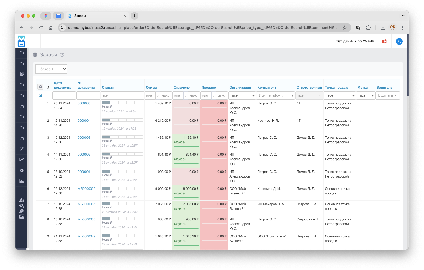This screenshot has width=424, height=270.
Task: Click site information icon in address bar
Action: [x=63, y=28]
